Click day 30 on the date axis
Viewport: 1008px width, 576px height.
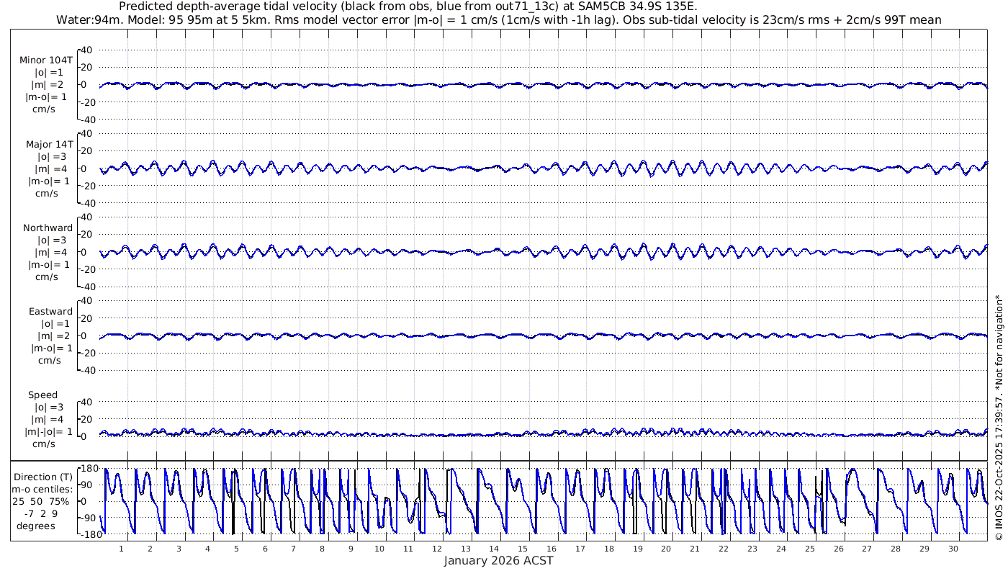[x=953, y=549]
